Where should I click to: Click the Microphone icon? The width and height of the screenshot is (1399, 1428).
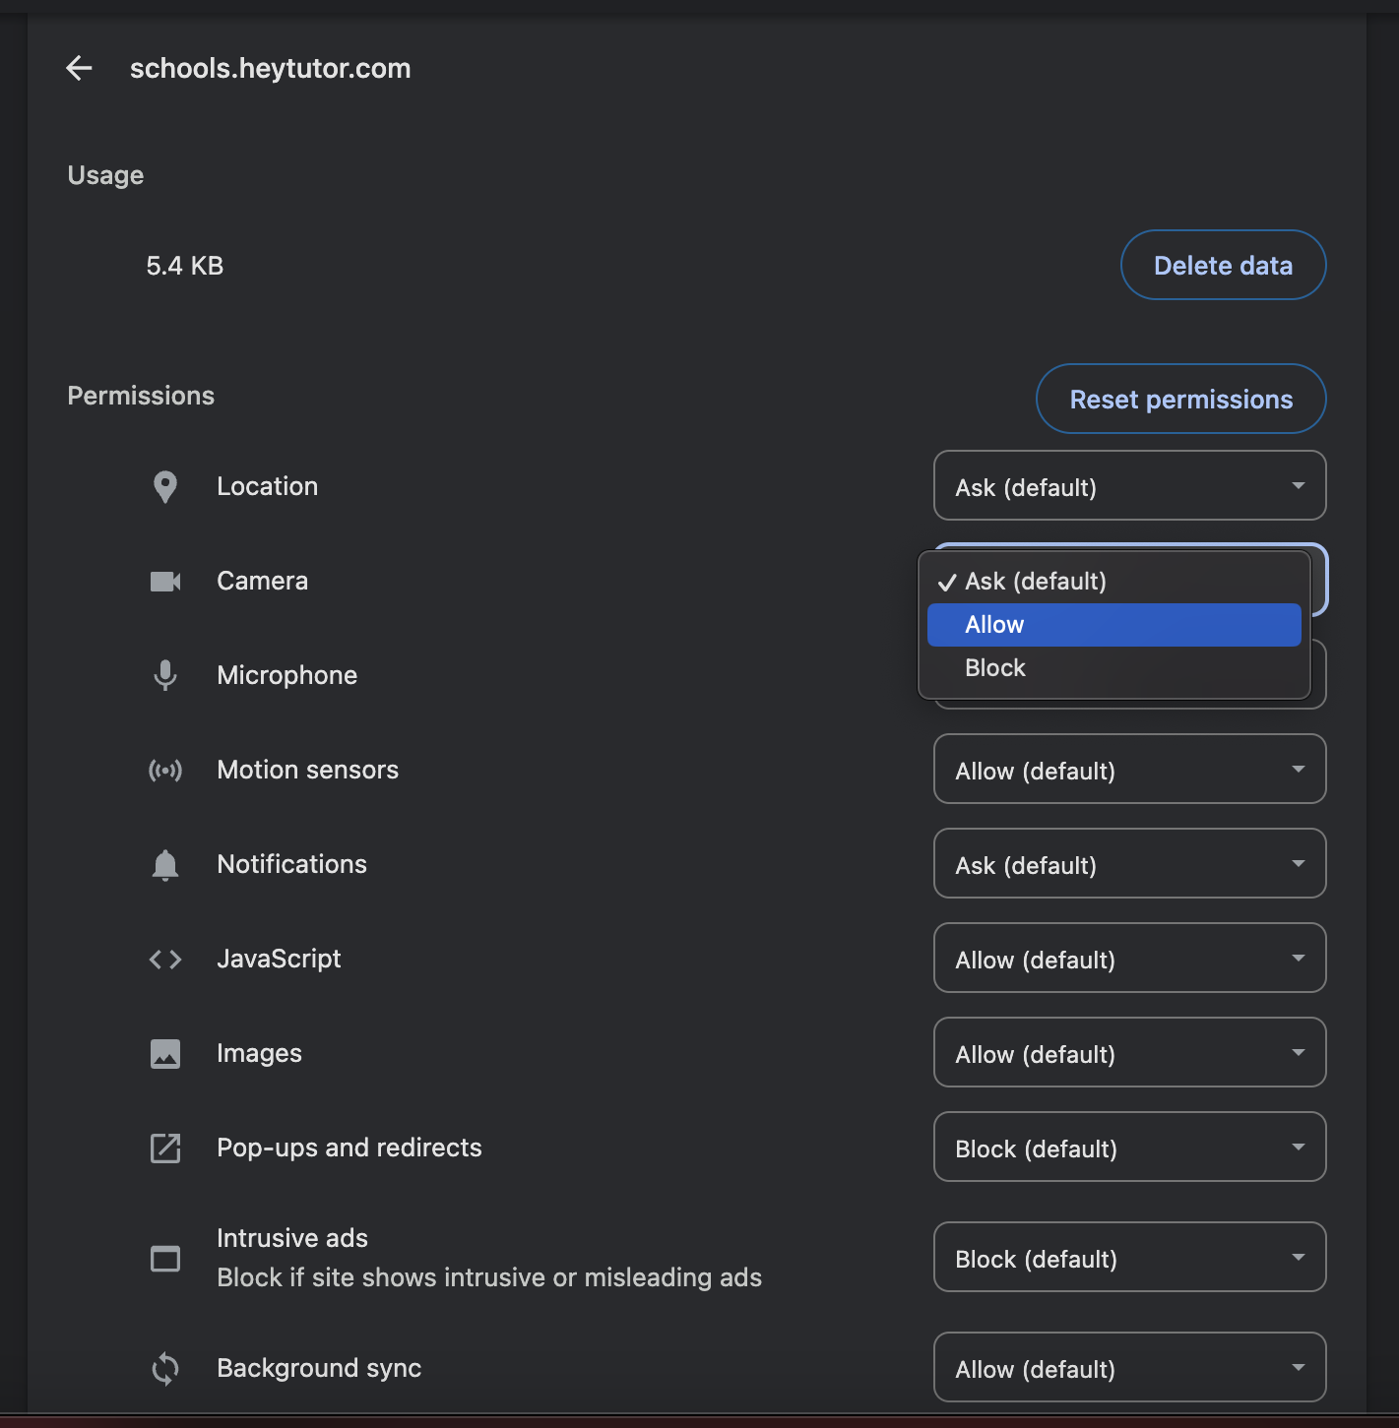(165, 675)
